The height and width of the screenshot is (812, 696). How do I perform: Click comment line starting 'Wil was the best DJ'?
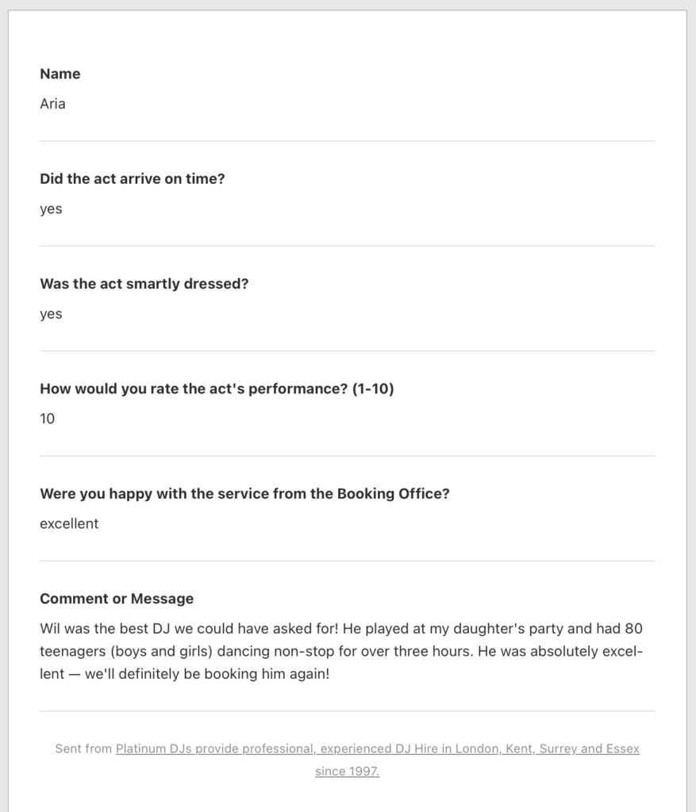click(x=341, y=629)
